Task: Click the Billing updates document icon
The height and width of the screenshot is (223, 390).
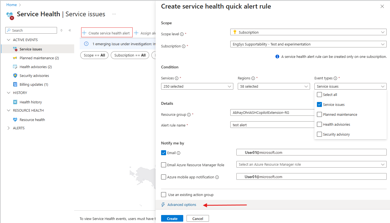Action: [x=15, y=84]
